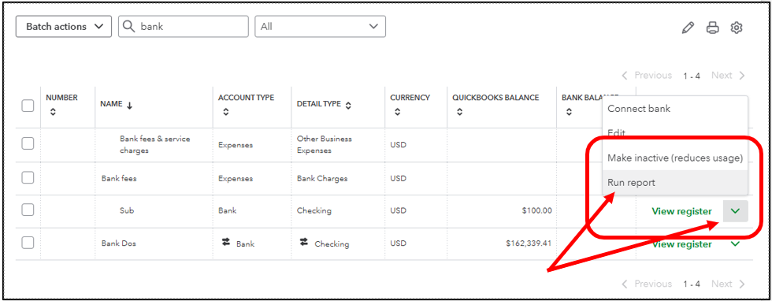772x301 pixels.
Task: Click bank feed icon beside Bank type
Action: [x=226, y=242]
